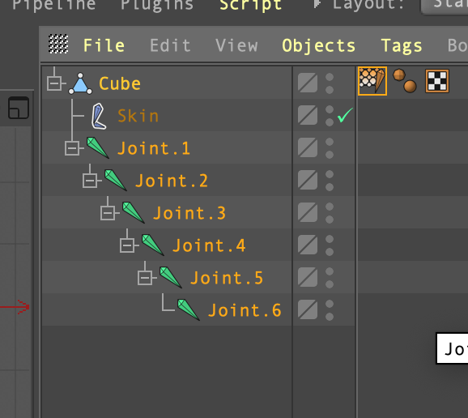
Task: Toggle Cube visibility dots
Action: click(330, 83)
